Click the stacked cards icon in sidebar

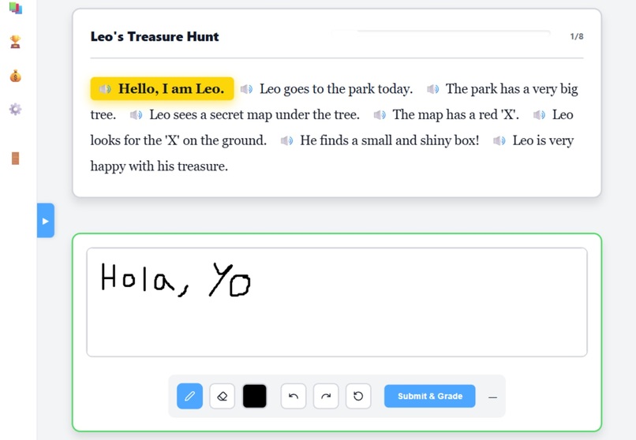click(x=16, y=7)
